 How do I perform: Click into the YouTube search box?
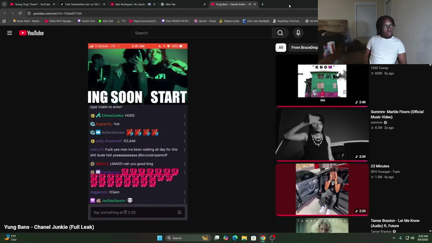pyautogui.click(x=201, y=33)
